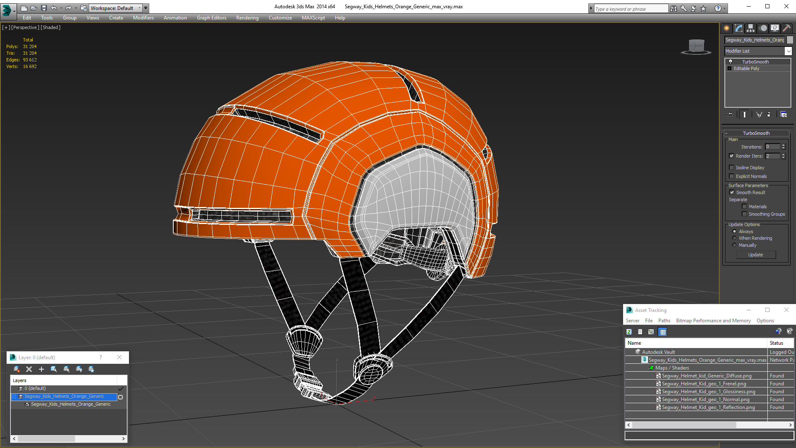796x448 pixels.
Task: Remove modifier from the stack icon
Action: pyautogui.click(x=769, y=114)
